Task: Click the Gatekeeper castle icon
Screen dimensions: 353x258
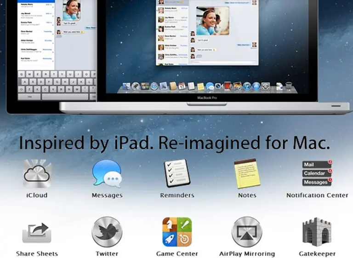Action: pos(317,232)
